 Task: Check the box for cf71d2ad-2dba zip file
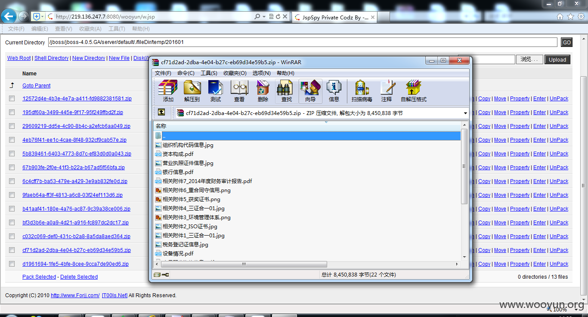coord(12,250)
